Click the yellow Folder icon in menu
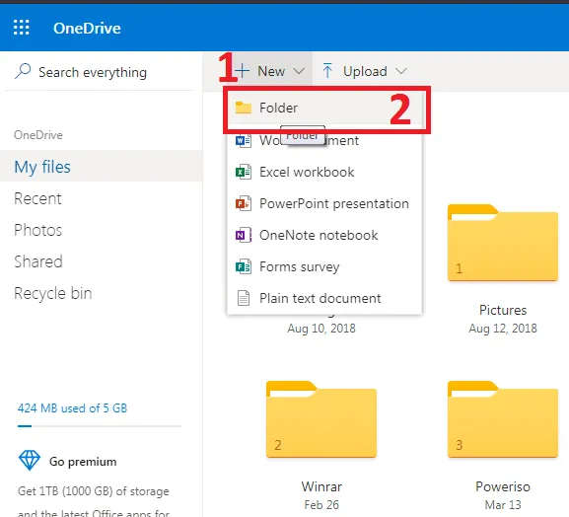 (244, 108)
